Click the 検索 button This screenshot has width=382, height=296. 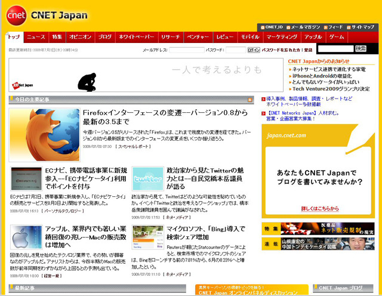click(x=361, y=48)
